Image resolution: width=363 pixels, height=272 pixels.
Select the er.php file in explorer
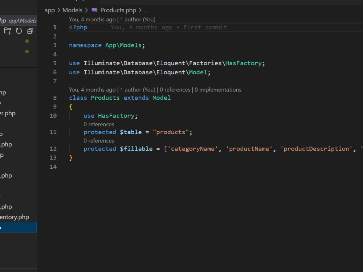coord(8,113)
